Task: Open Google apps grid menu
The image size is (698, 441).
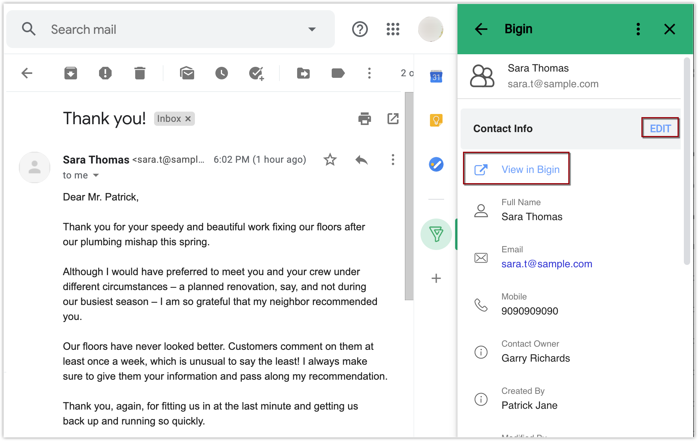Action: (393, 29)
